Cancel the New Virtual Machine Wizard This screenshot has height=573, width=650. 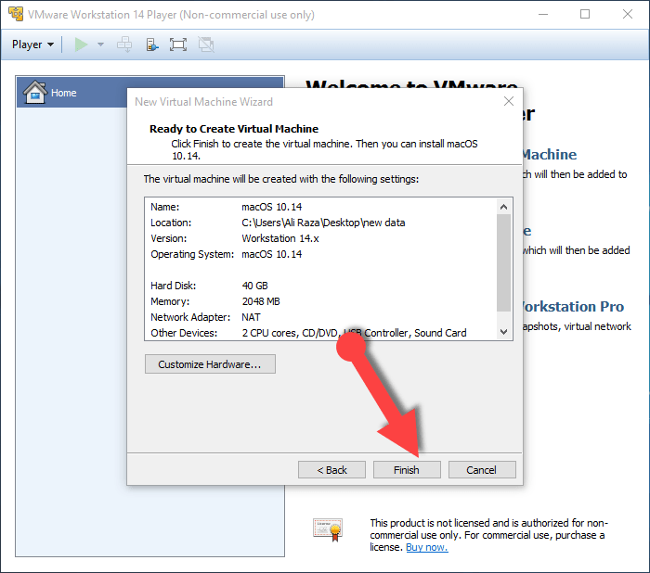click(481, 470)
